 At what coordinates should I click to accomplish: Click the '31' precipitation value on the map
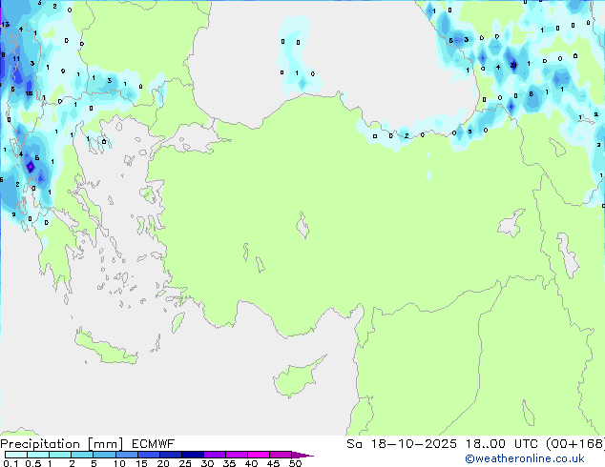pyautogui.click(x=513, y=65)
